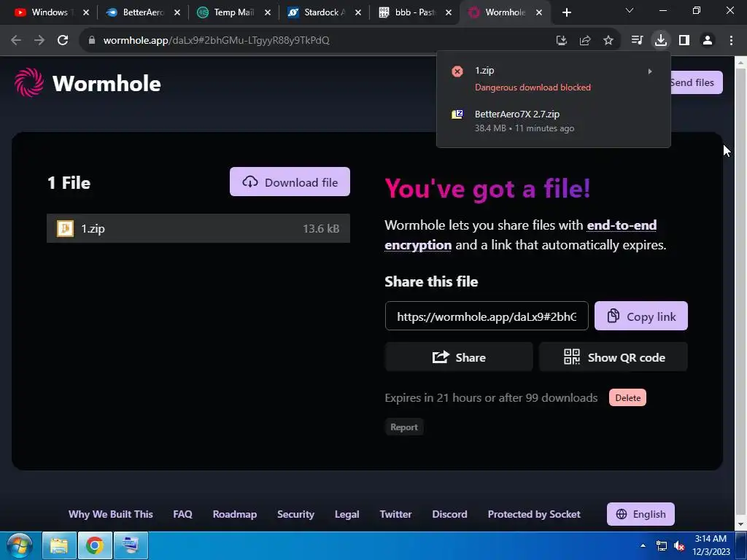Bookmark this page with the star icon

(608, 41)
